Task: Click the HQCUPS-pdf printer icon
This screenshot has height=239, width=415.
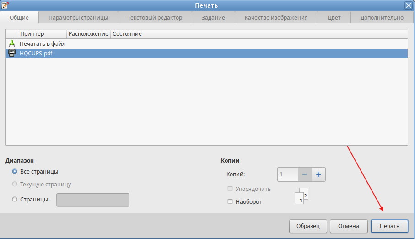Action: click(12, 53)
